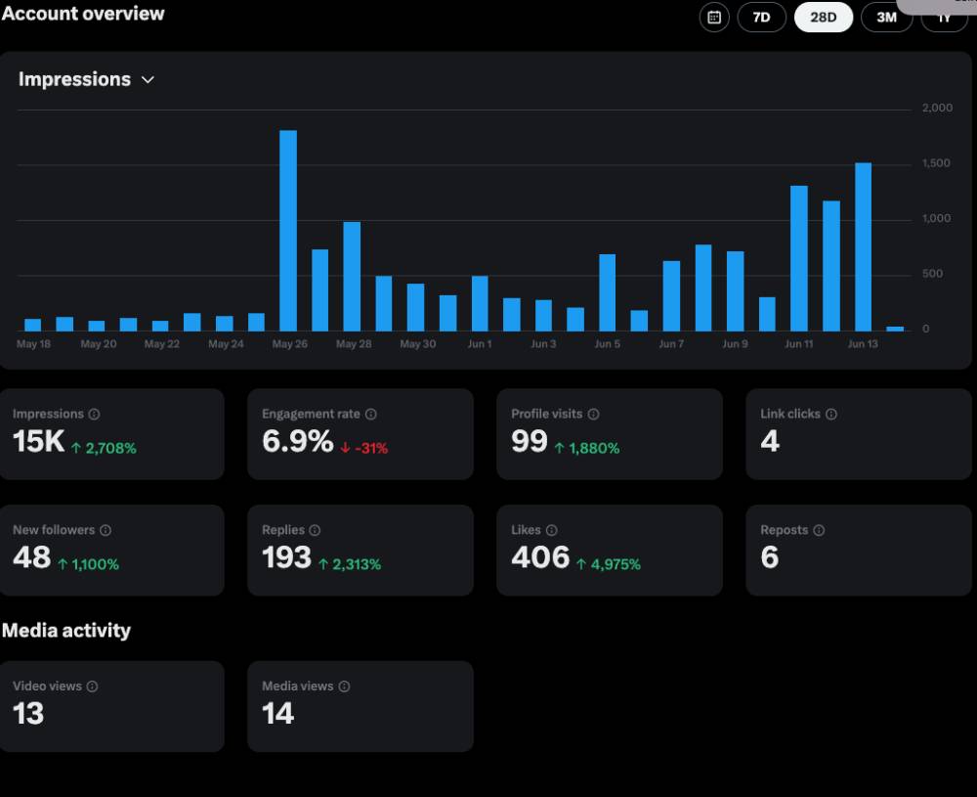Click the Reposts value 6
The image size is (977, 797).
point(770,556)
